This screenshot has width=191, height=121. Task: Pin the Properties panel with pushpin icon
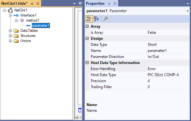click(109, 4)
